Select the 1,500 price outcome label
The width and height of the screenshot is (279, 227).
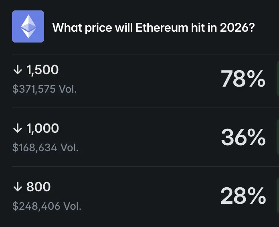[x=42, y=70]
